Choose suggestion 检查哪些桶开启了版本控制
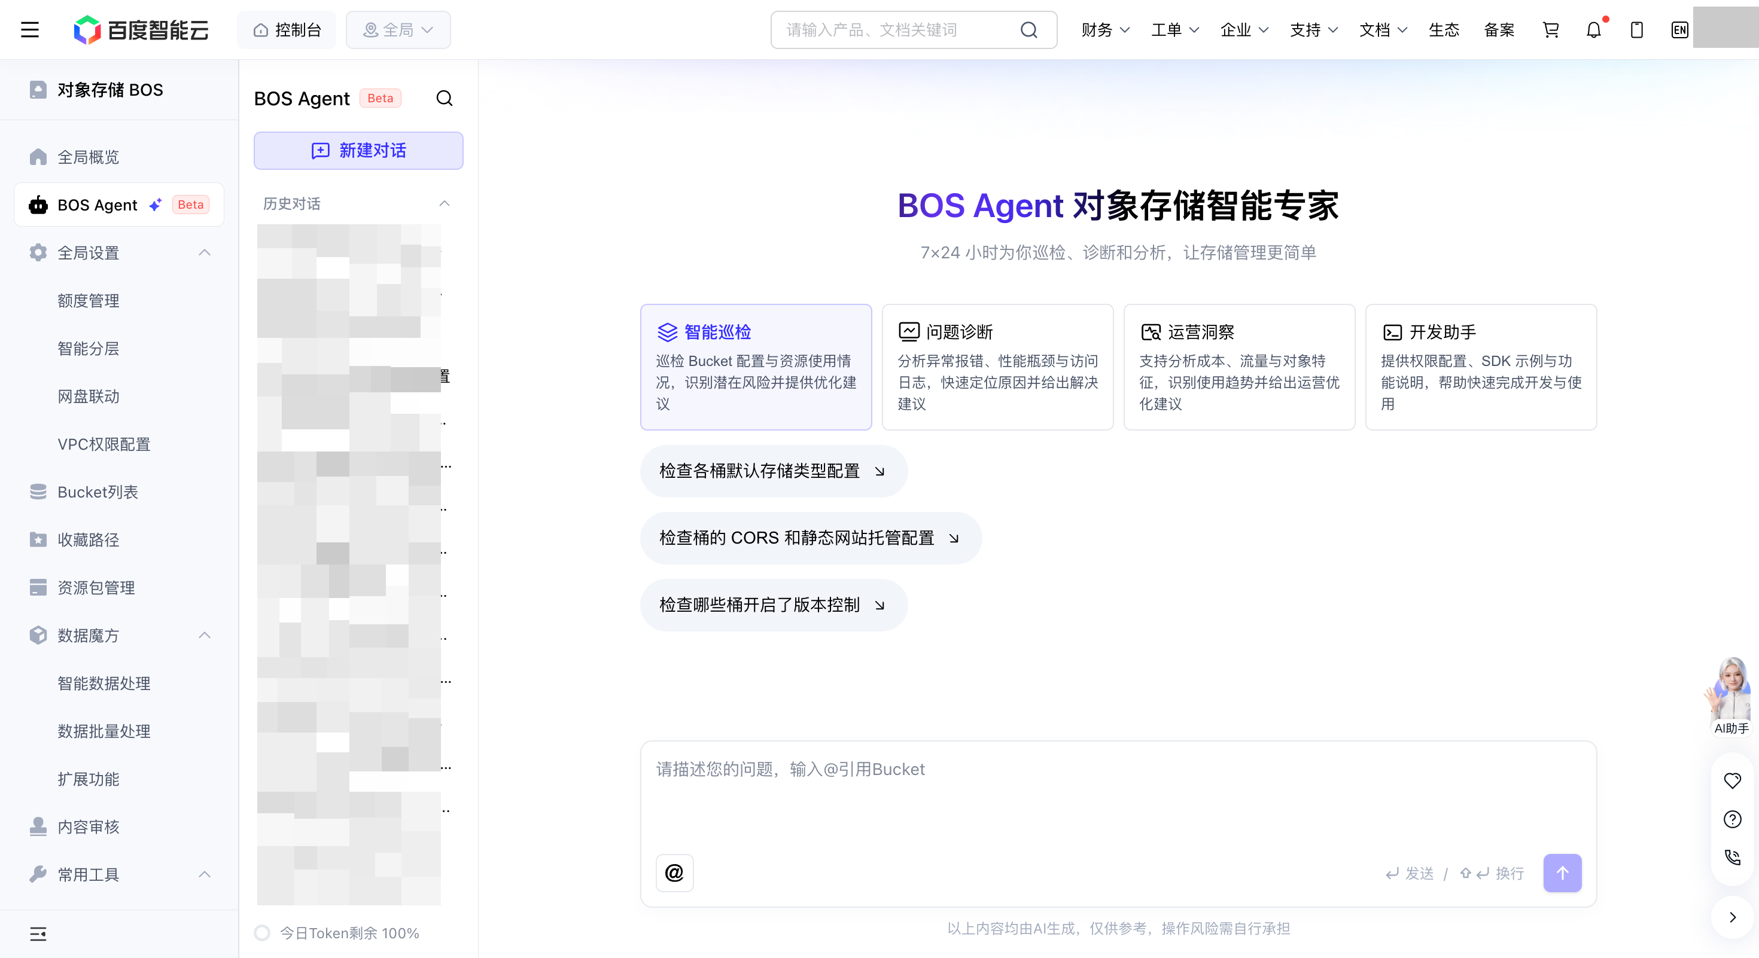Viewport: 1759px width, 958px height. [774, 605]
